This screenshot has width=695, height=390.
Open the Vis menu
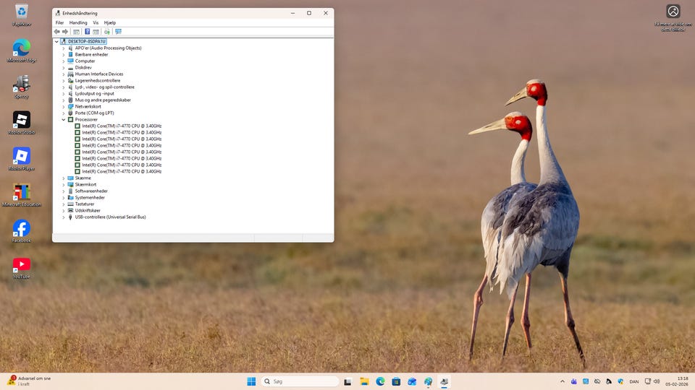pos(96,22)
